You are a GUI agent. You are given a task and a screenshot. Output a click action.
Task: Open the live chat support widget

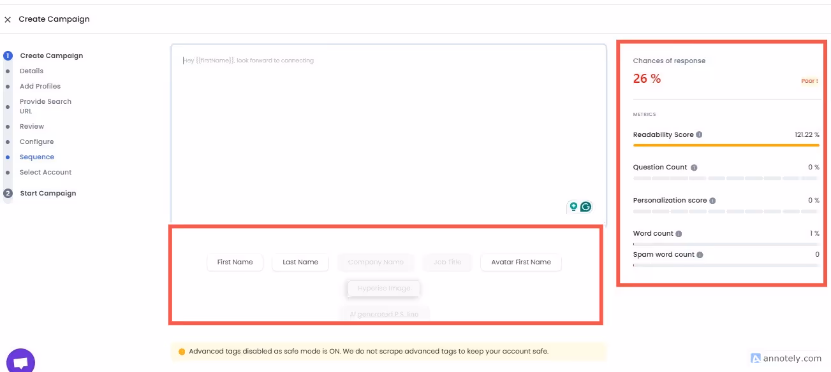[x=20, y=359]
